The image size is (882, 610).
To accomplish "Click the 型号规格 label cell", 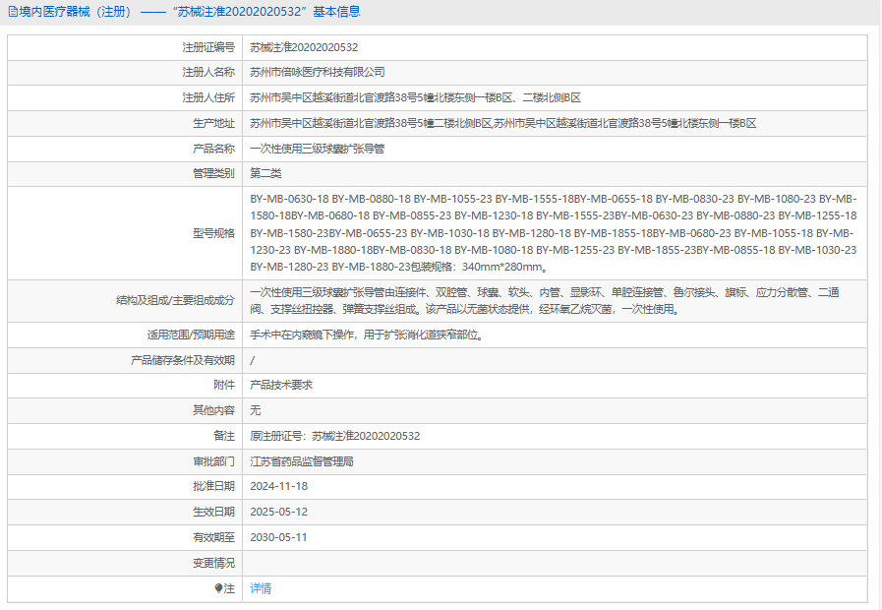I will pyautogui.click(x=125, y=233).
